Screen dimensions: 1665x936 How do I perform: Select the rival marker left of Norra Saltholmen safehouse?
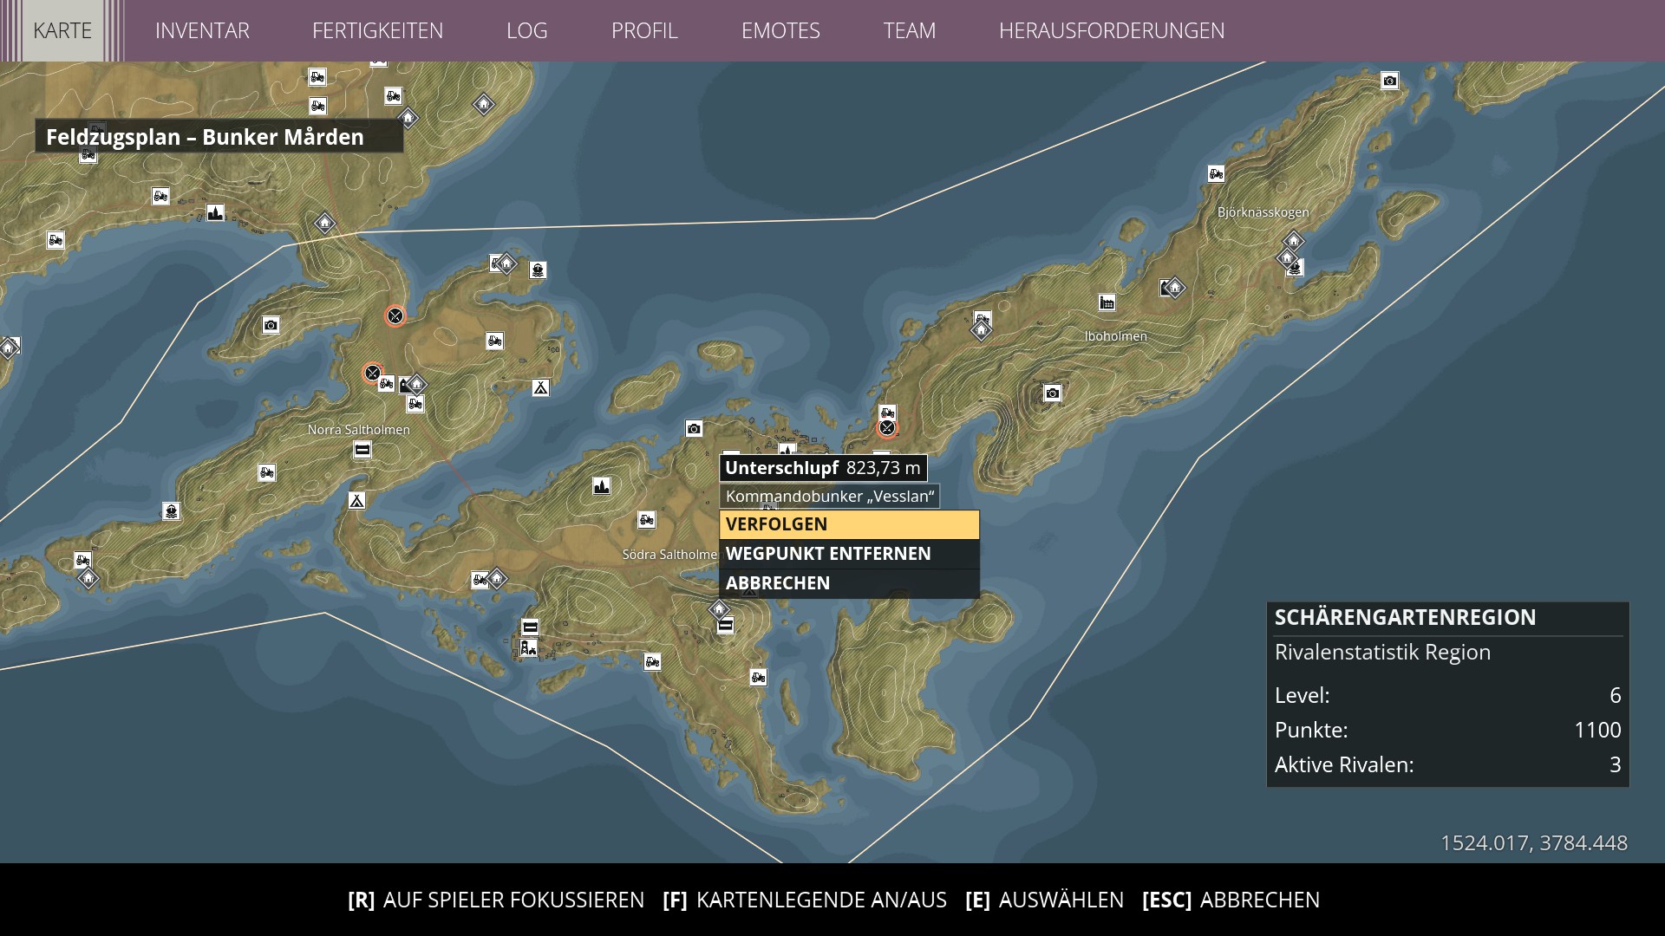click(372, 373)
